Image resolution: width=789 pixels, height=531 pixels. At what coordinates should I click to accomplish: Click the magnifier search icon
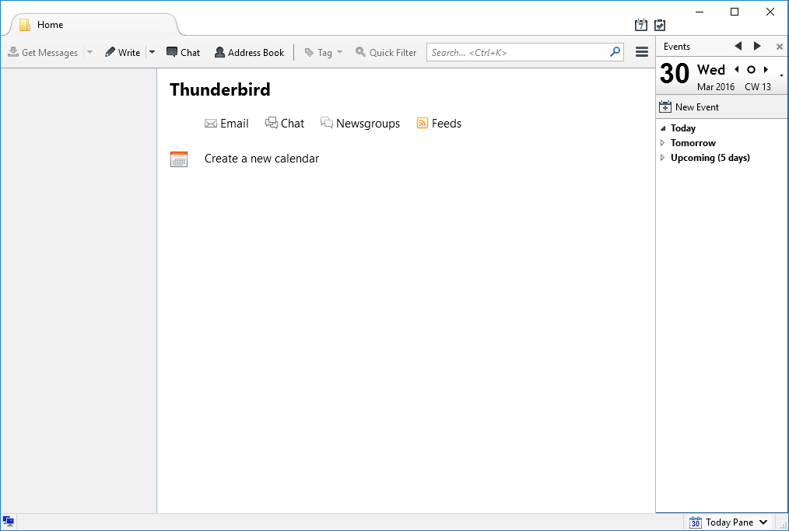coord(615,52)
